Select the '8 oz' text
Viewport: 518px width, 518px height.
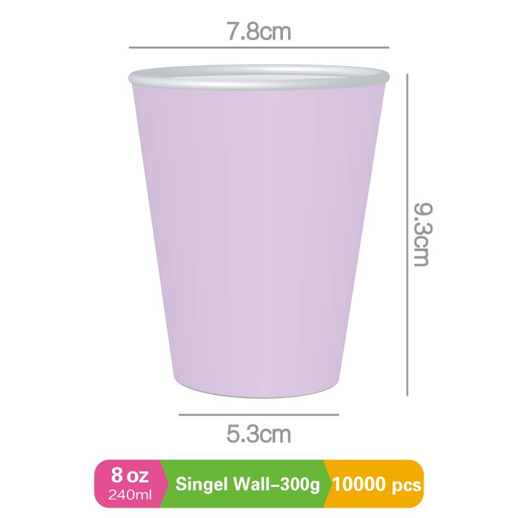pos(130,476)
